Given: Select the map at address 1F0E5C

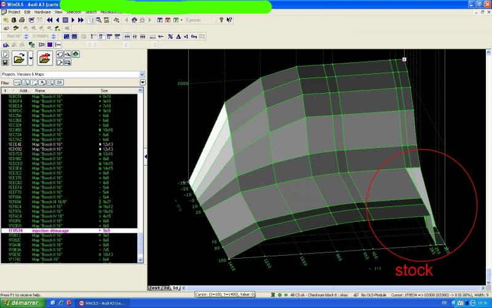Looking at the screenshot, I should [x=69, y=254].
